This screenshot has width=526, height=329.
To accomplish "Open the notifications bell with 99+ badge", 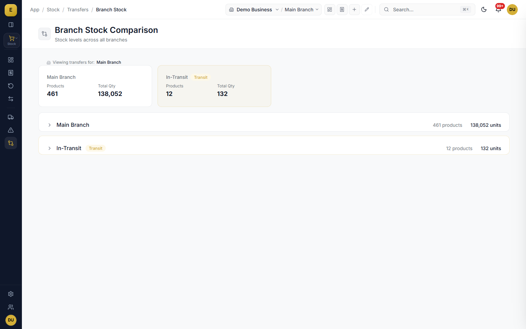I will point(499,9).
